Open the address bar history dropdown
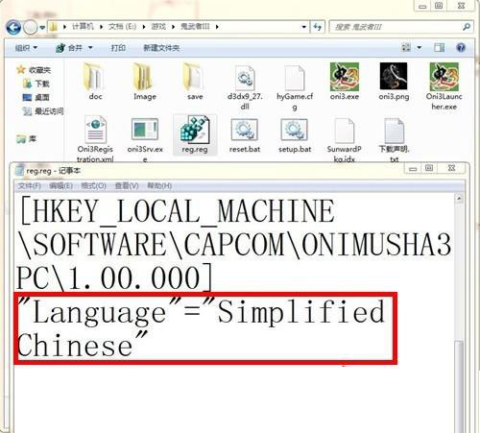 (304, 27)
